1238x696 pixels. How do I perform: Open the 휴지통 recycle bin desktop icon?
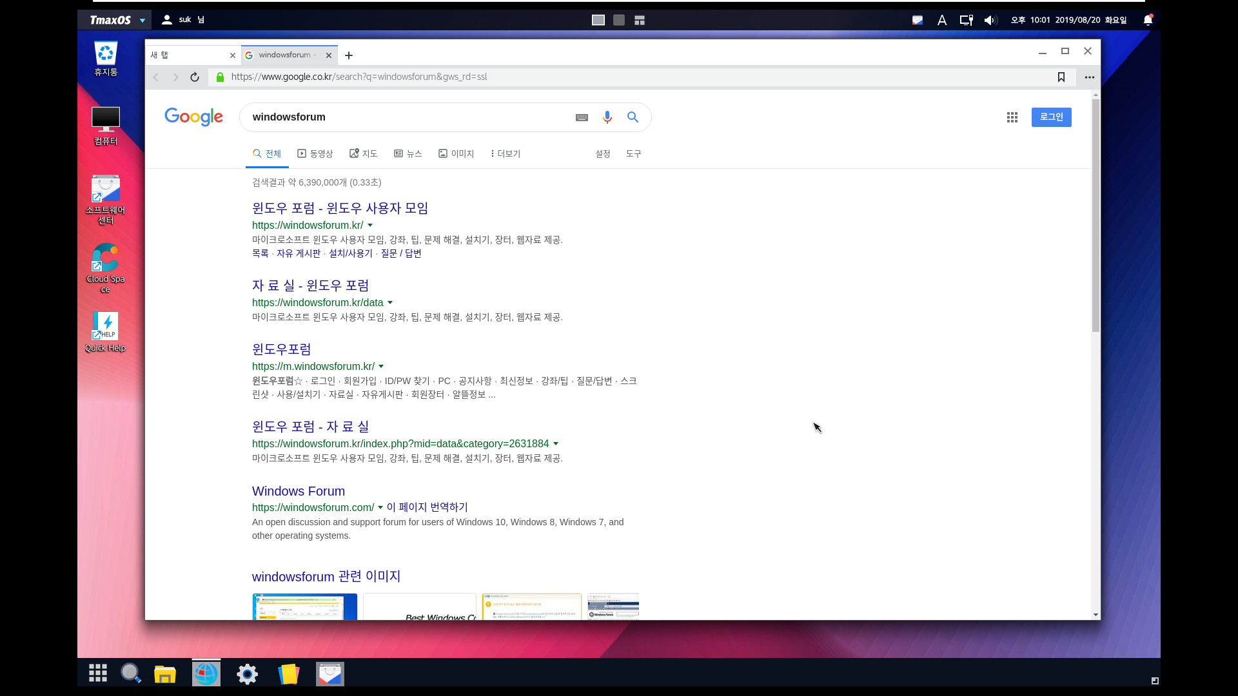pos(106,59)
